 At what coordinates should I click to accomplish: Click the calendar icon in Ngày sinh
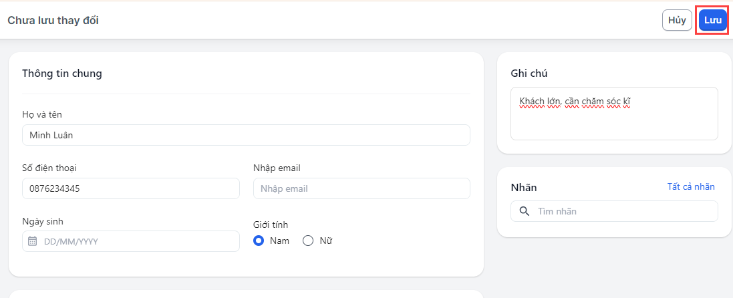32,241
